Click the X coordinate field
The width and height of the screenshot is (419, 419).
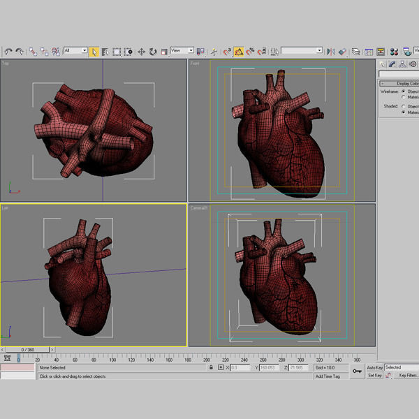point(240,367)
